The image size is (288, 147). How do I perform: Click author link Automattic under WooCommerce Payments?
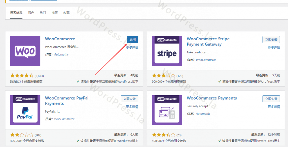(x=203, y=113)
